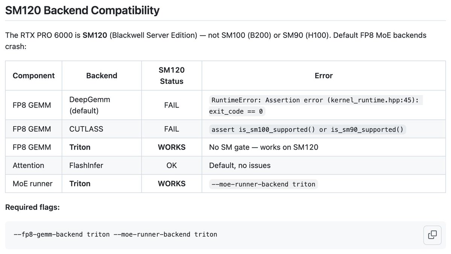Click the '--fp8-gemm-backend triton' command line

115,234
